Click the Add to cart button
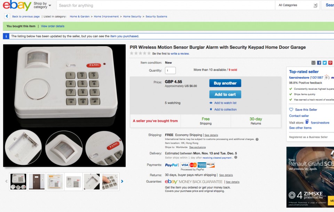The width and height of the screenshot is (334, 212). point(225,94)
